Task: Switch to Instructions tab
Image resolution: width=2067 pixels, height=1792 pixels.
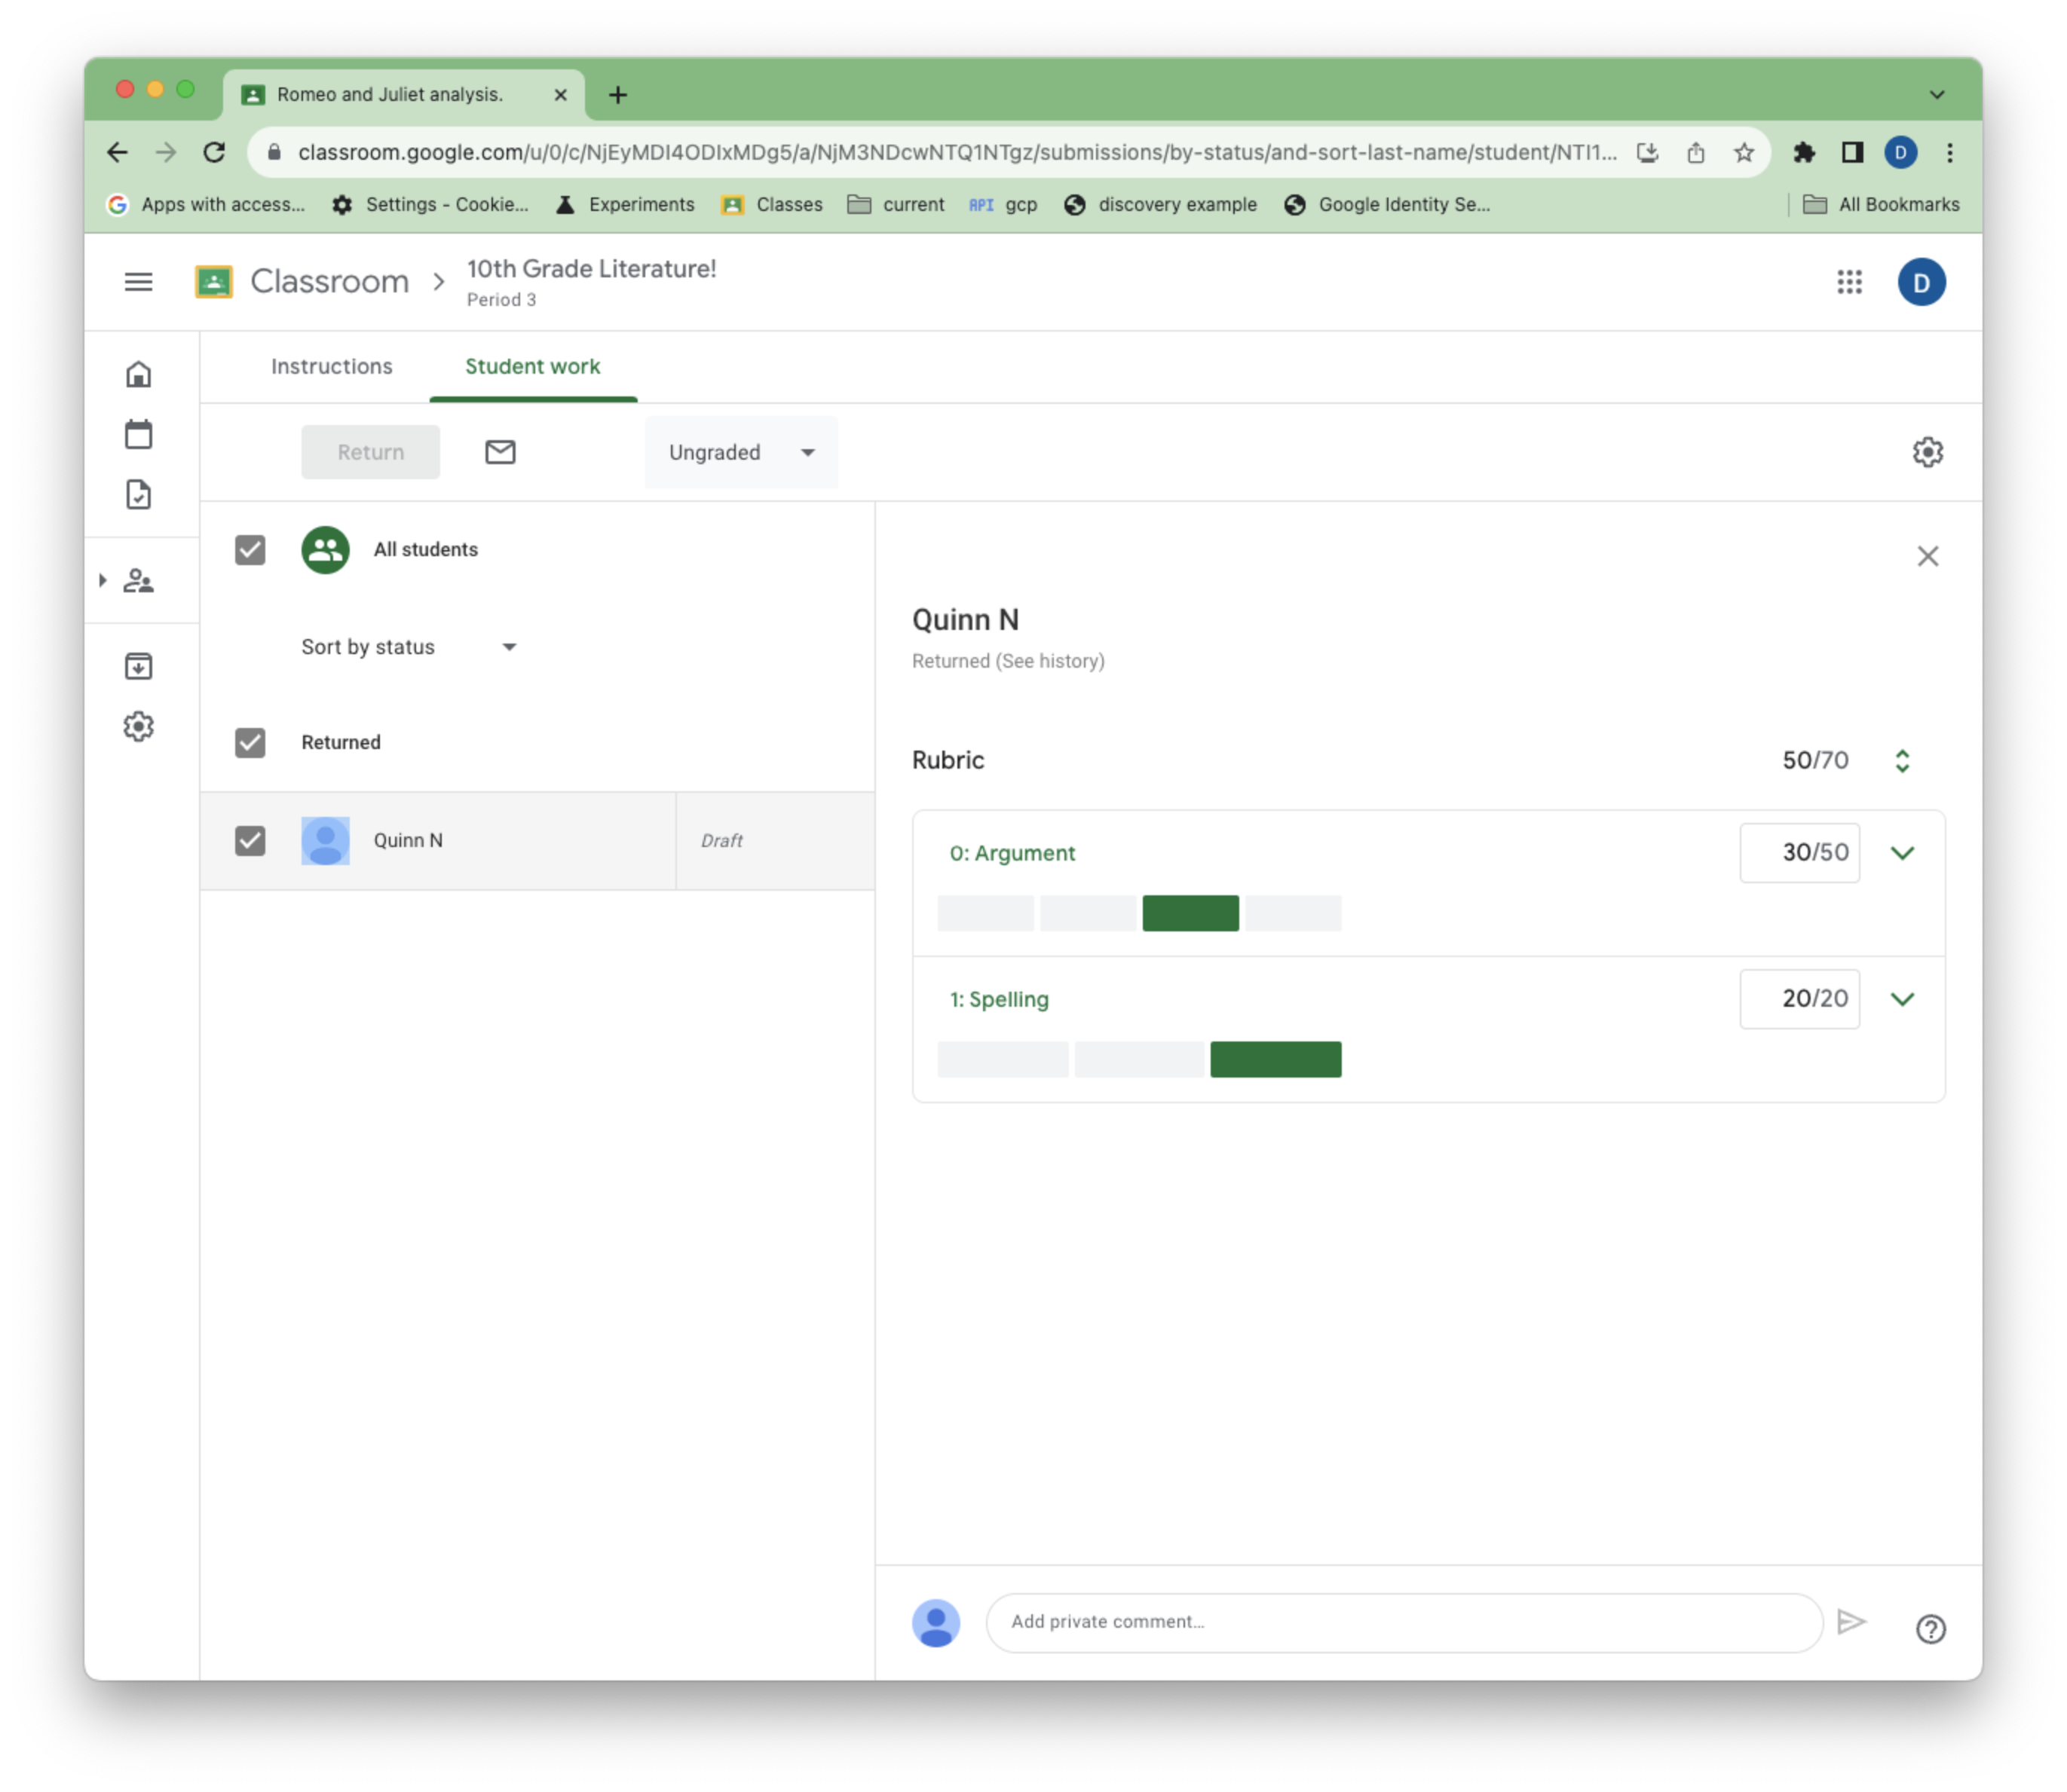Action: 332,365
